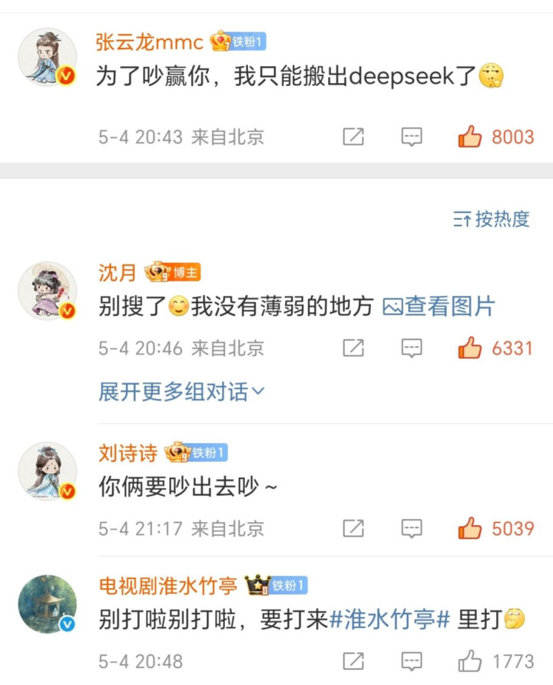Open reply icon on 张云龙mmc's comment
The image size is (553, 685).
coord(412,137)
